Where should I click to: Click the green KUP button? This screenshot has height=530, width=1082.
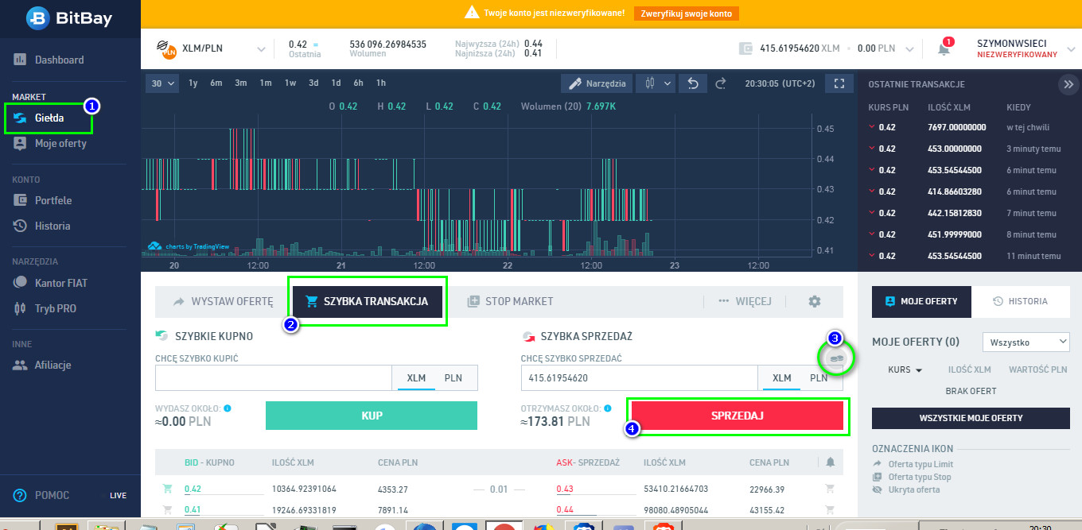pyautogui.click(x=372, y=416)
